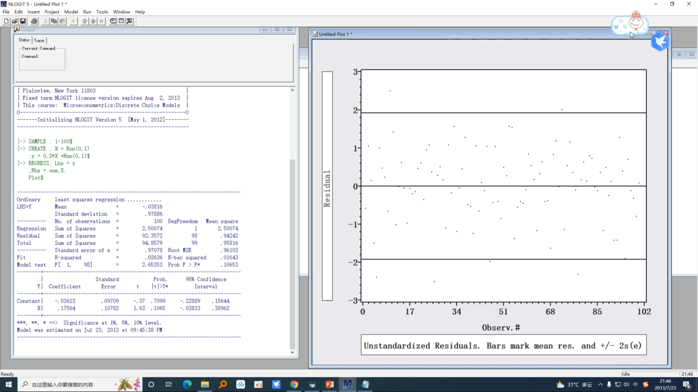Click the taskbar clock showing 21:46
698x392 pixels.
point(665,384)
